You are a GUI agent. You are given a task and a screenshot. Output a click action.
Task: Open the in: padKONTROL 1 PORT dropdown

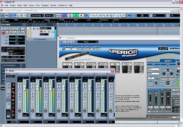[13, 48]
